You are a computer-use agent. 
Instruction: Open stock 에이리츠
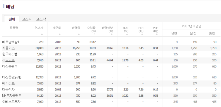[x=8, y=83]
